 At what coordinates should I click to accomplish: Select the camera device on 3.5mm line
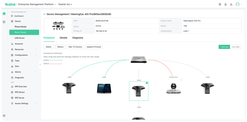click(174, 88)
